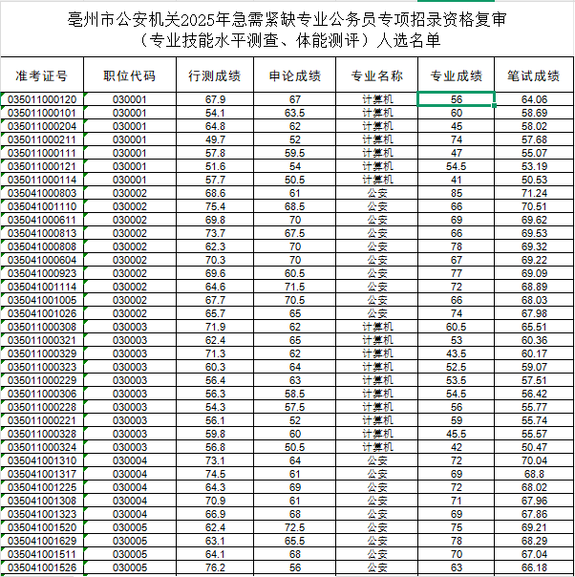Select the 专业名称 header cell

point(376,75)
